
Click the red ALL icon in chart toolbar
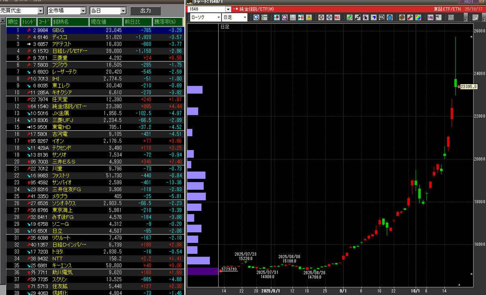(x=337, y=17)
